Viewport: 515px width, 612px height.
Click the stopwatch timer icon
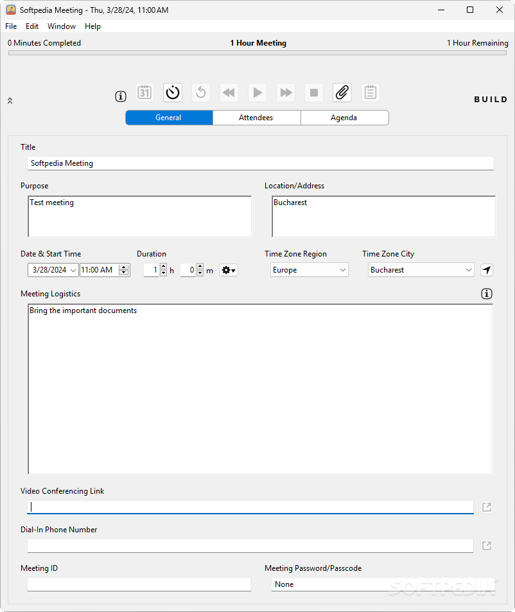click(173, 93)
